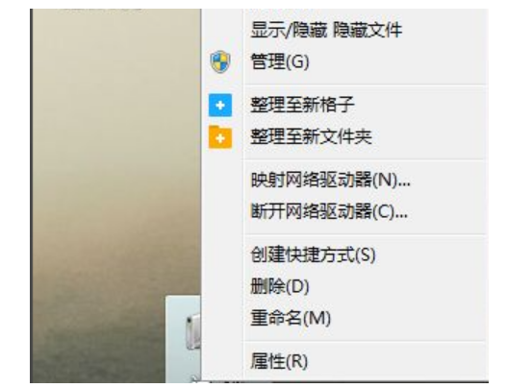Click the orange folder plus icon

click(x=220, y=136)
